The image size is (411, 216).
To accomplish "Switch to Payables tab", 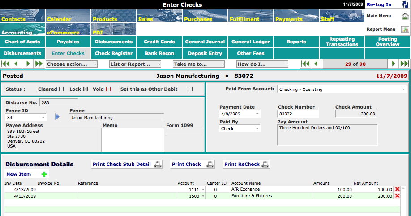I will 68,42.
